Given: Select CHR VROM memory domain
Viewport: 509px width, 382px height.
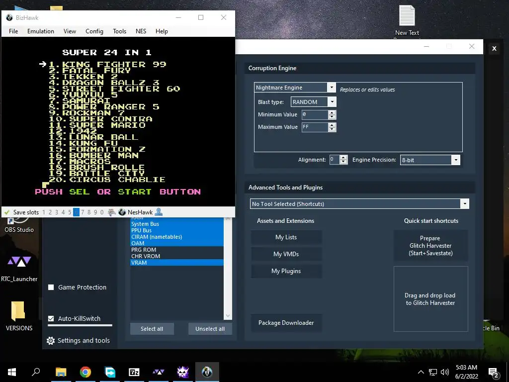Looking at the screenshot, I should (x=177, y=256).
